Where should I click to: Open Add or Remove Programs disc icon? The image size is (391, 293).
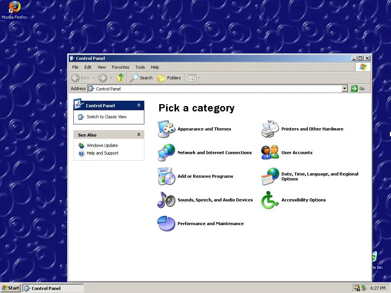166,176
